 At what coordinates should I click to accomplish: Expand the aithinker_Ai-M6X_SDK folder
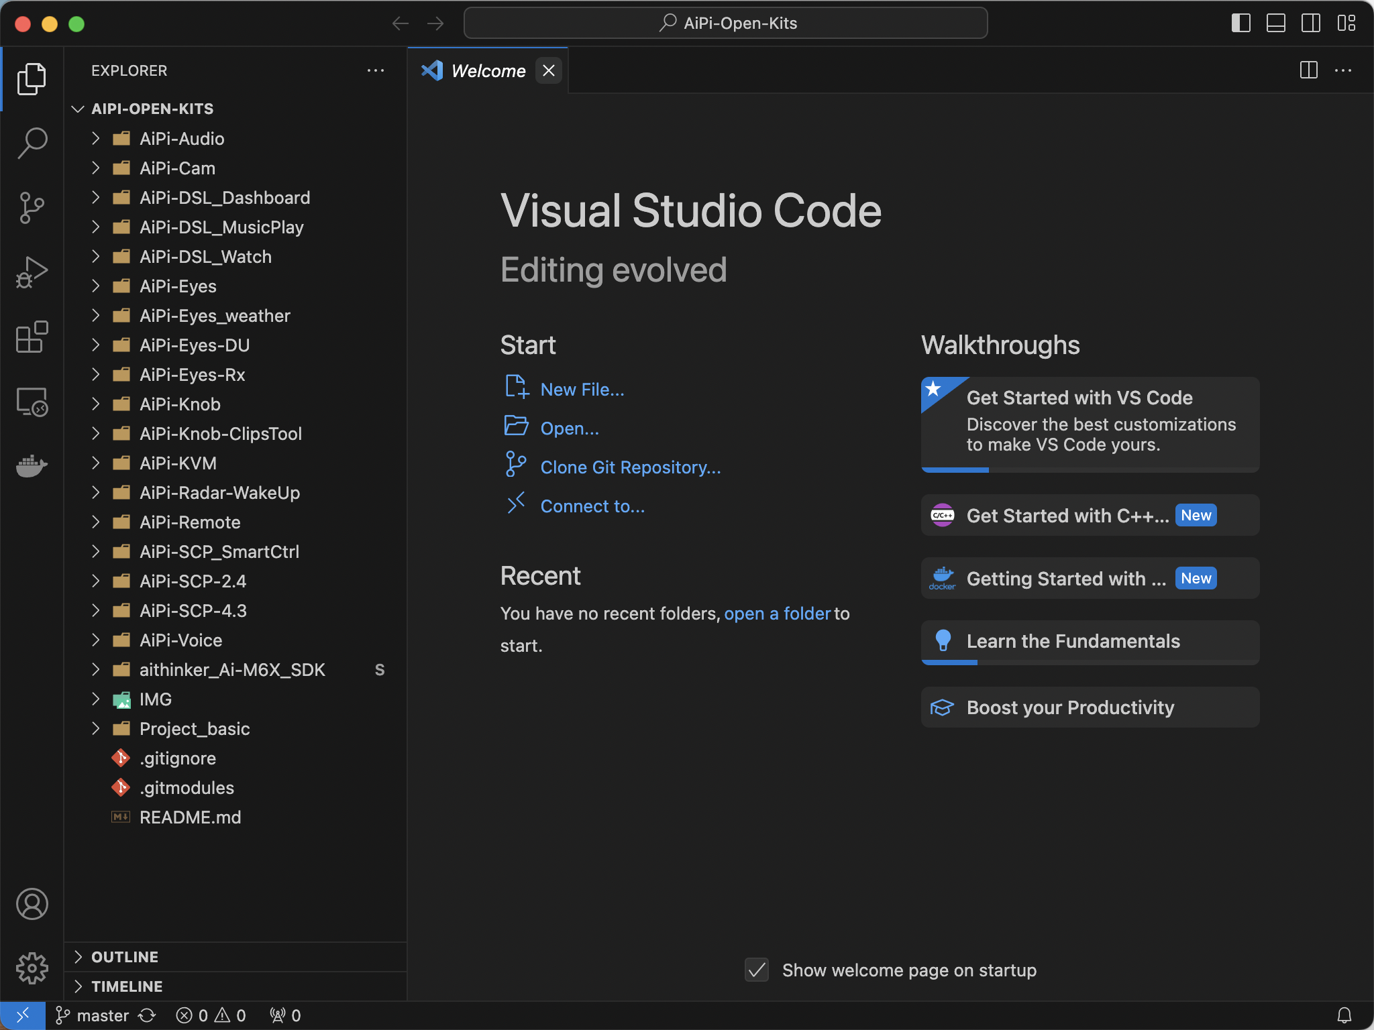pyautogui.click(x=95, y=669)
